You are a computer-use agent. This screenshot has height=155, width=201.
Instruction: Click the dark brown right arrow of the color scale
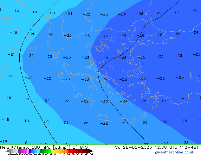coord(91,151)
